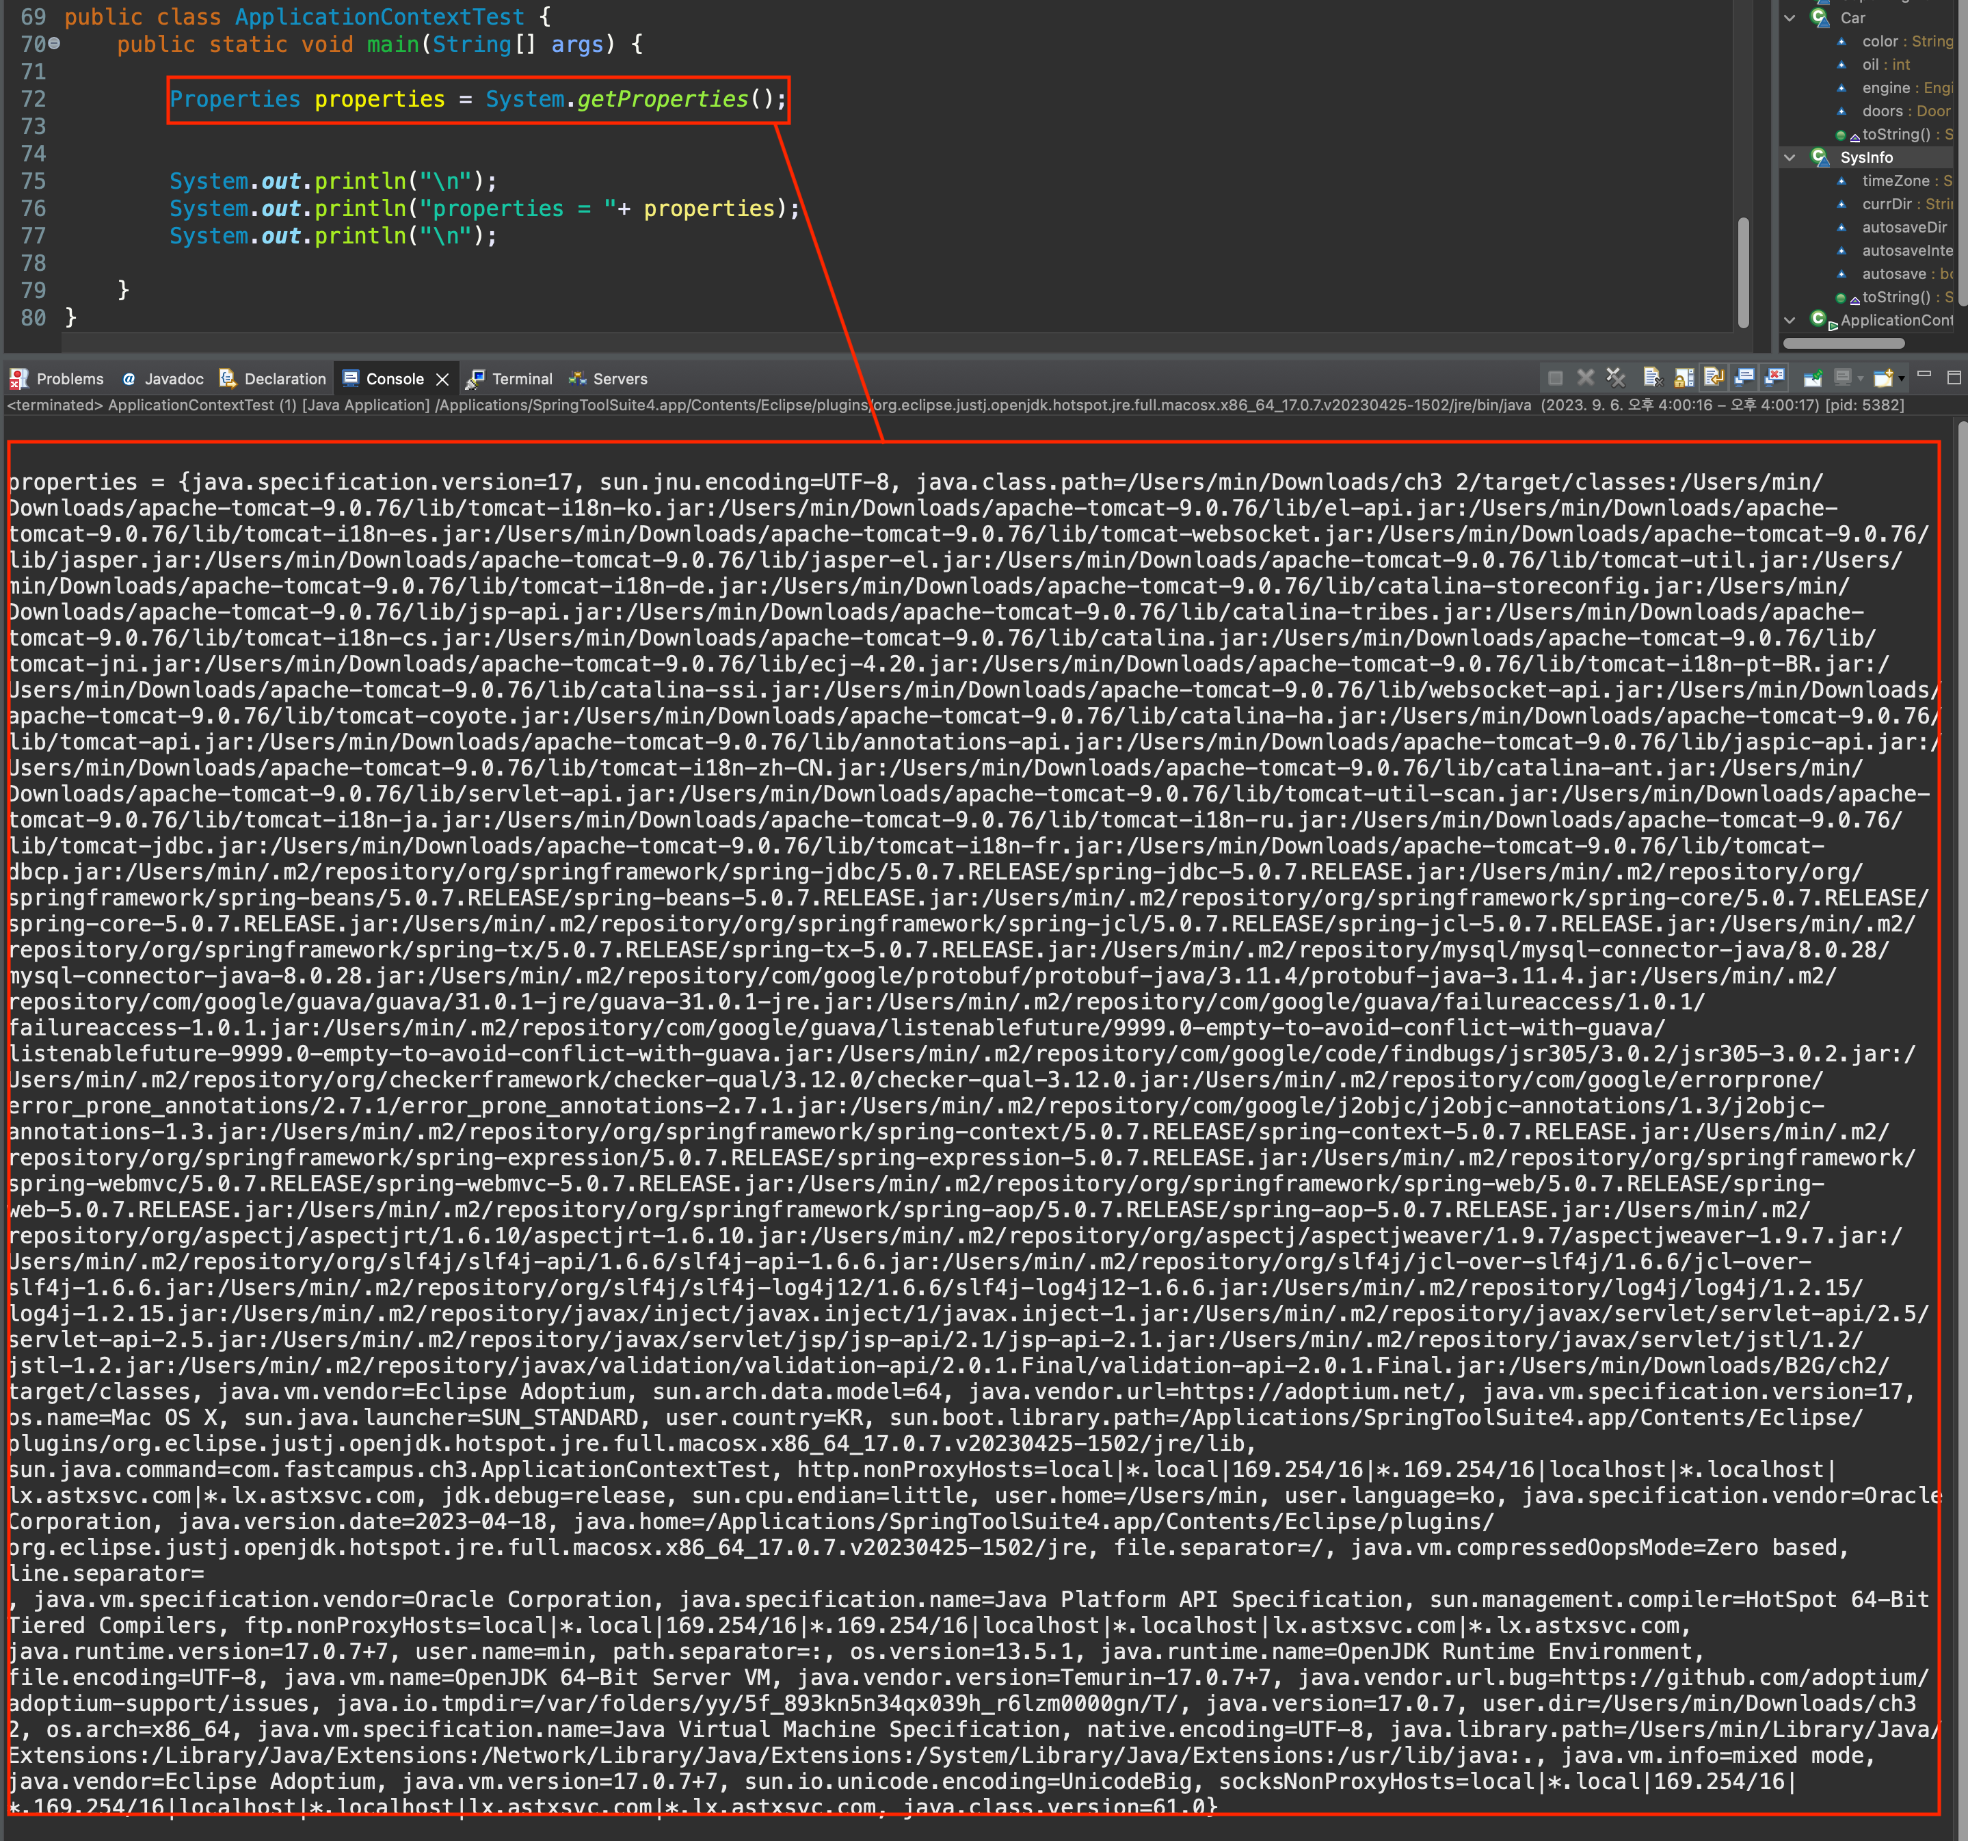Click Remove All Terminated Launches icon
Image resolution: width=1968 pixels, height=1841 pixels.
tap(1616, 378)
